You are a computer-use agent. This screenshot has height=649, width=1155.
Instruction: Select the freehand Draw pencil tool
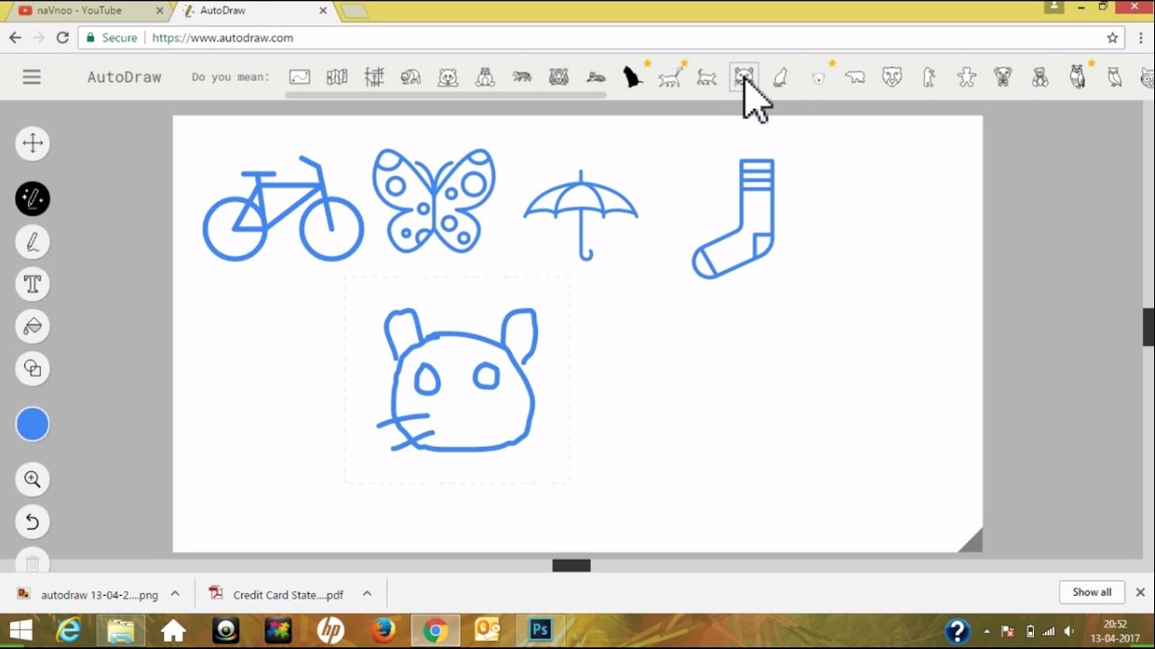pyautogui.click(x=32, y=242)
